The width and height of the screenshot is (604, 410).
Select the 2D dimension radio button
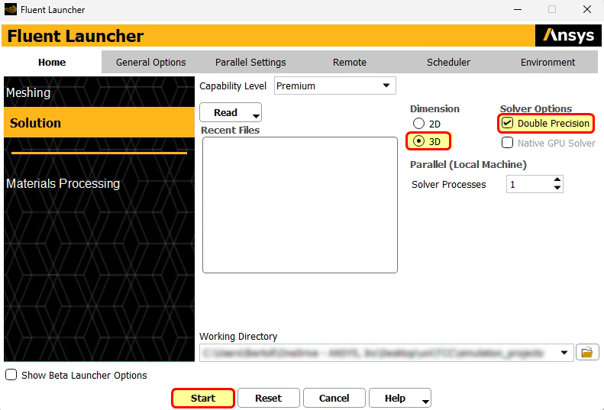tap(418, 124)
